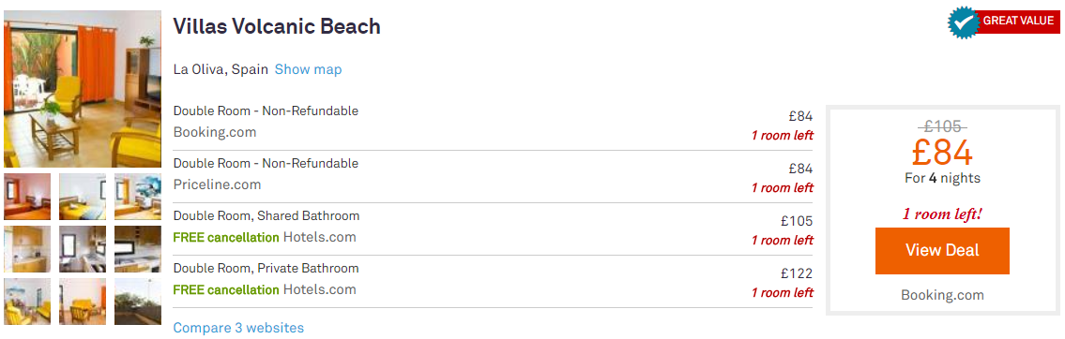Open the main living room hotel photo
This screenshot has width=1065, height=339.
[x=83, y=89]
